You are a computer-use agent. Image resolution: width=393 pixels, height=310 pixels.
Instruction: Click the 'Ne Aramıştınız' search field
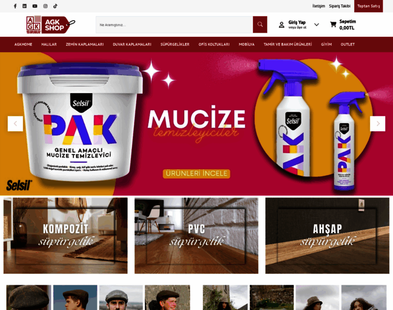174,24
